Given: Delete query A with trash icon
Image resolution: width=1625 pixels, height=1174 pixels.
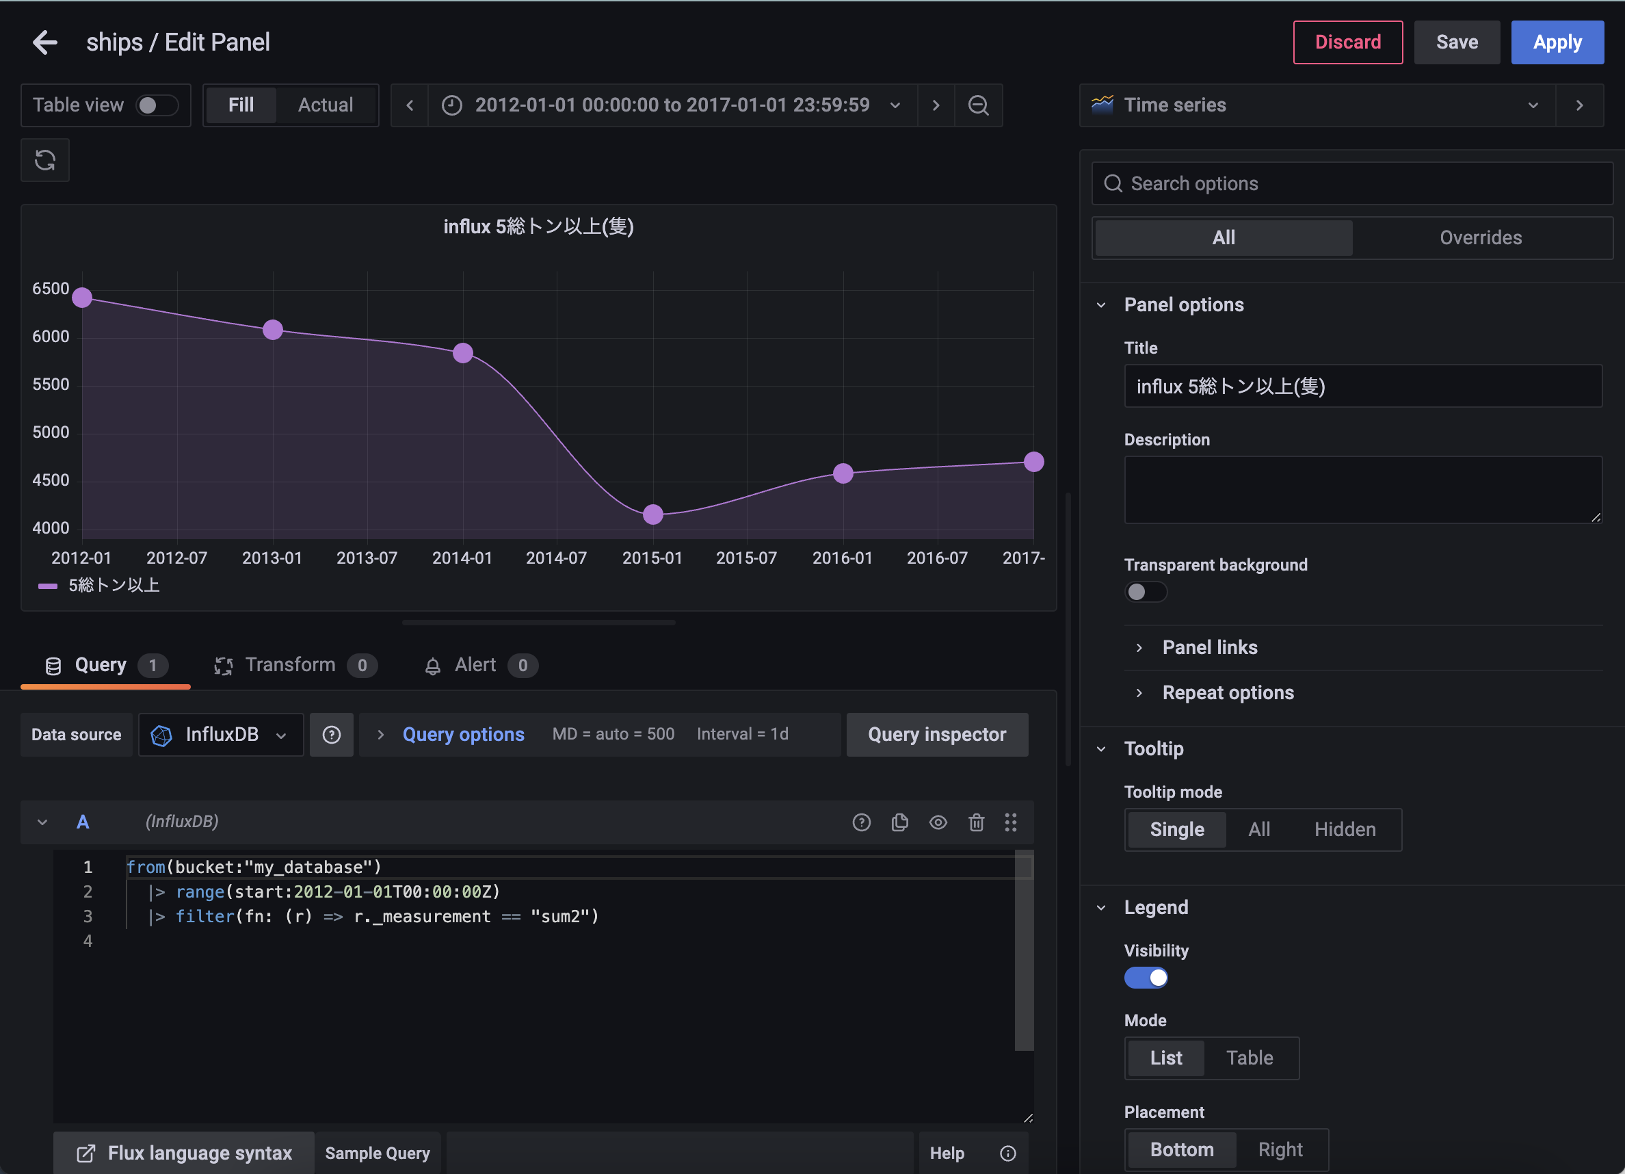Looking at the screenshot, I should click(x=976, y=822).
